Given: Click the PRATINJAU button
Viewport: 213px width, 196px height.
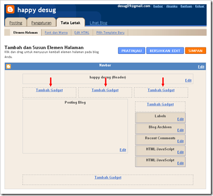Looking at the screenshot, I should point(132,51).
